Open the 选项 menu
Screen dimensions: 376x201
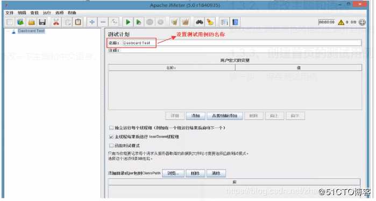pyautogui.click(x=60, y=13)
